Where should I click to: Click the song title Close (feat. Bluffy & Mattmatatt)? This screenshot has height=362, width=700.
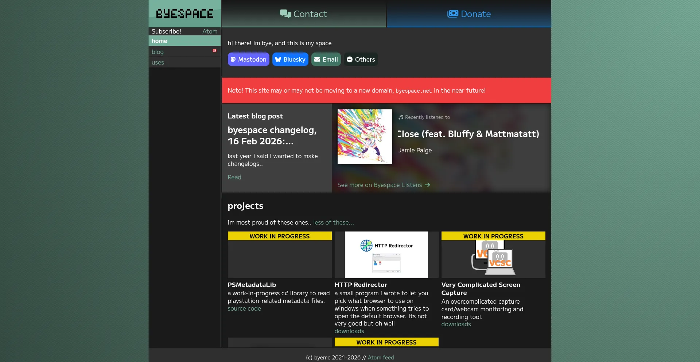(x=468, y=134)
